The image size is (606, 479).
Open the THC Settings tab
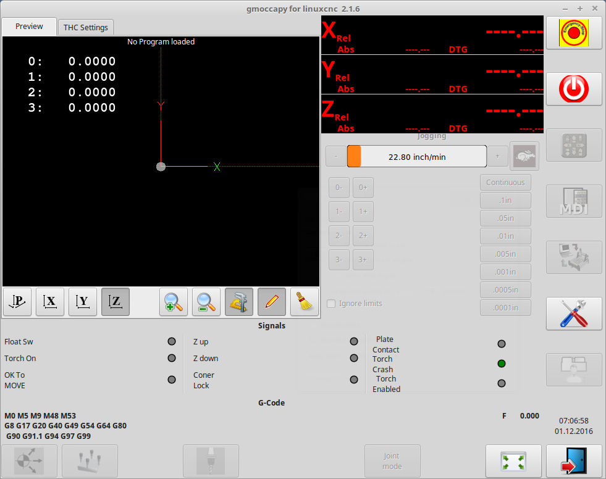(x=86, y=27)
